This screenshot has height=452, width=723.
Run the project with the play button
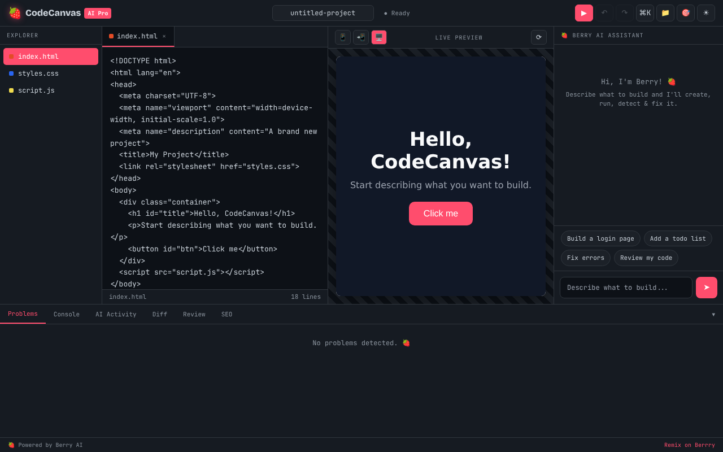point(584,13)
